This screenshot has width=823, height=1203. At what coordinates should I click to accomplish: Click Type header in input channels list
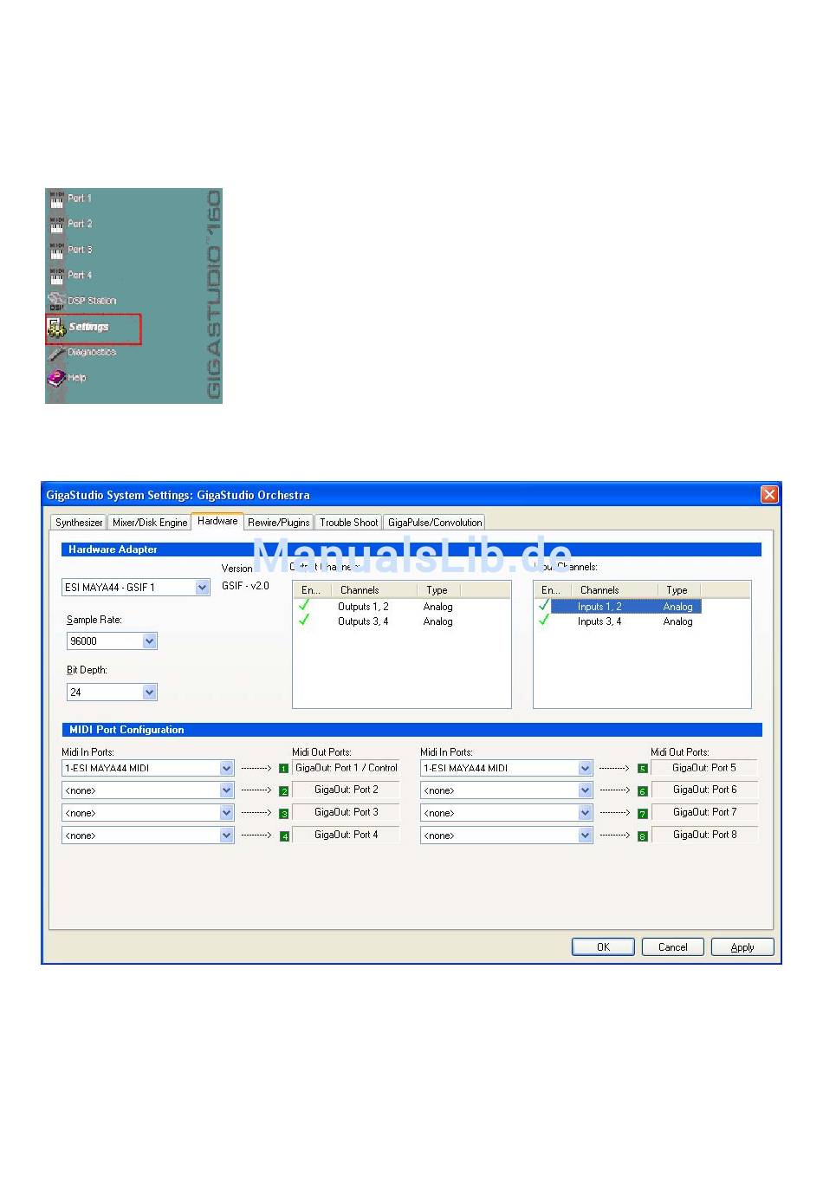pyautogui.click(x=679, y=590)
